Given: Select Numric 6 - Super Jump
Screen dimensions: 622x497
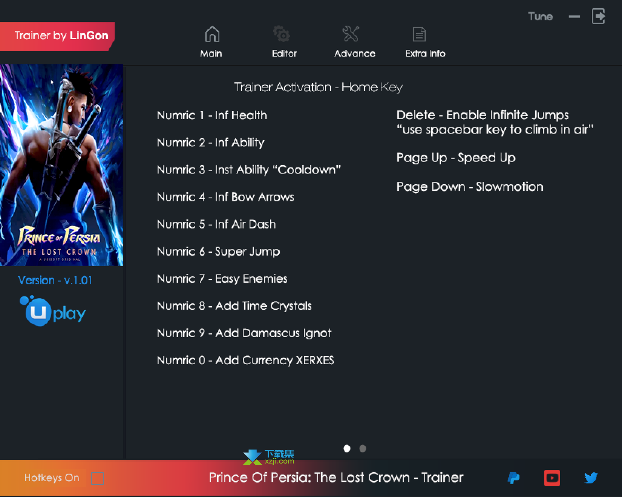Looking at the screenshot, I should coord(218,252).
